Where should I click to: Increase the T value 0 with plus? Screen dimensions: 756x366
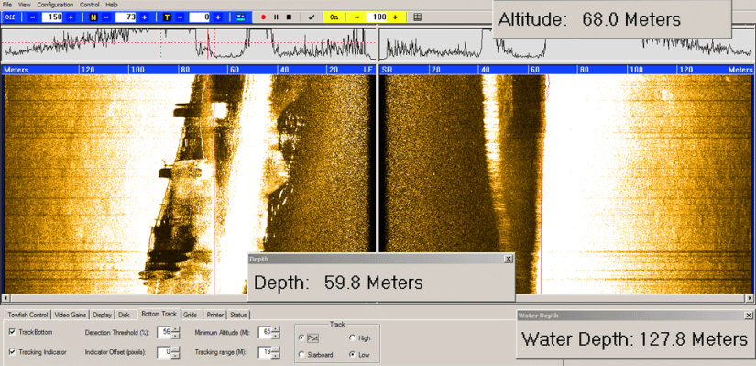click(x=218, y=17)
